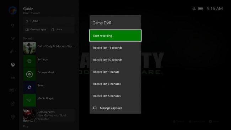Open Media Player from Recent
The image size is (231, 130).
49,100
